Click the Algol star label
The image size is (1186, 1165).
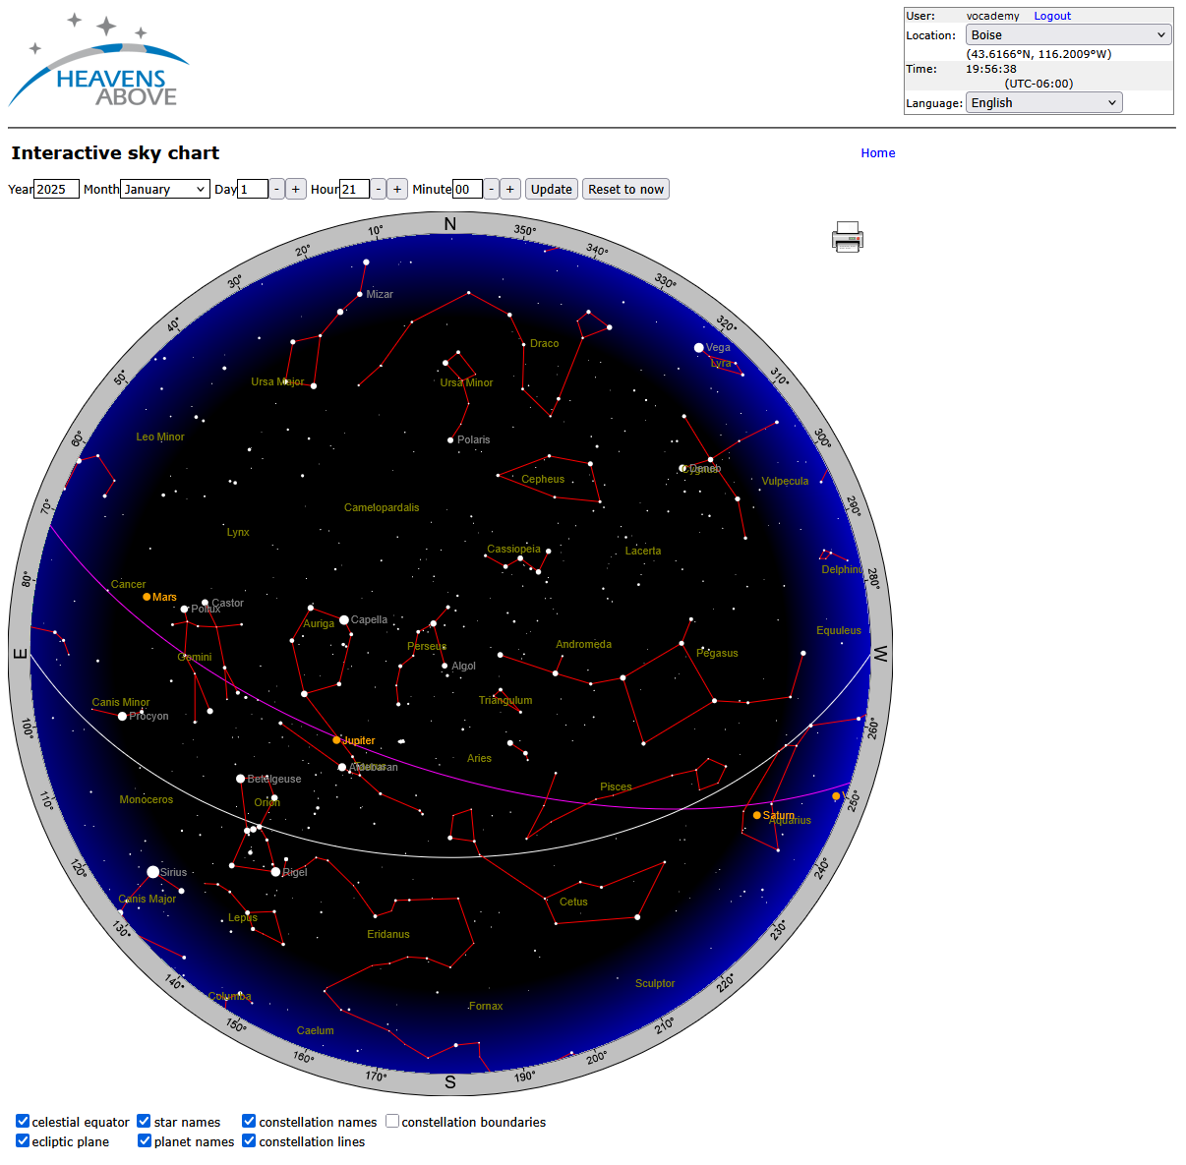(463, 666)
